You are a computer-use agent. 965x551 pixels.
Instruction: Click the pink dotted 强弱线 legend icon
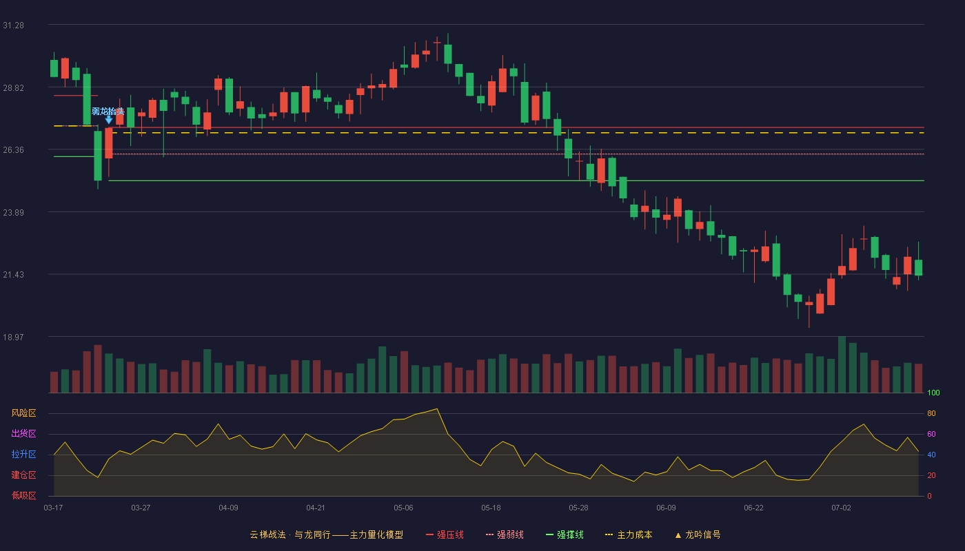click(489, 534)
